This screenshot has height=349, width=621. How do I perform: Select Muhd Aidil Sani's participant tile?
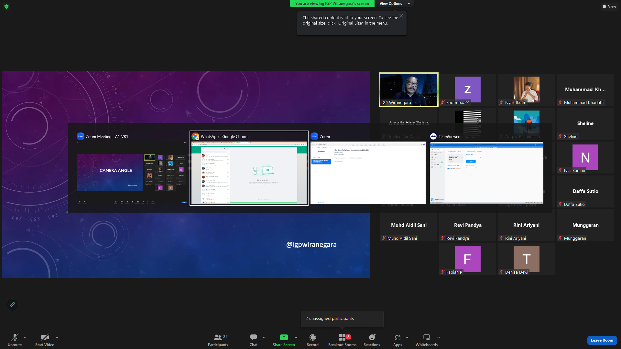point(409,225)
